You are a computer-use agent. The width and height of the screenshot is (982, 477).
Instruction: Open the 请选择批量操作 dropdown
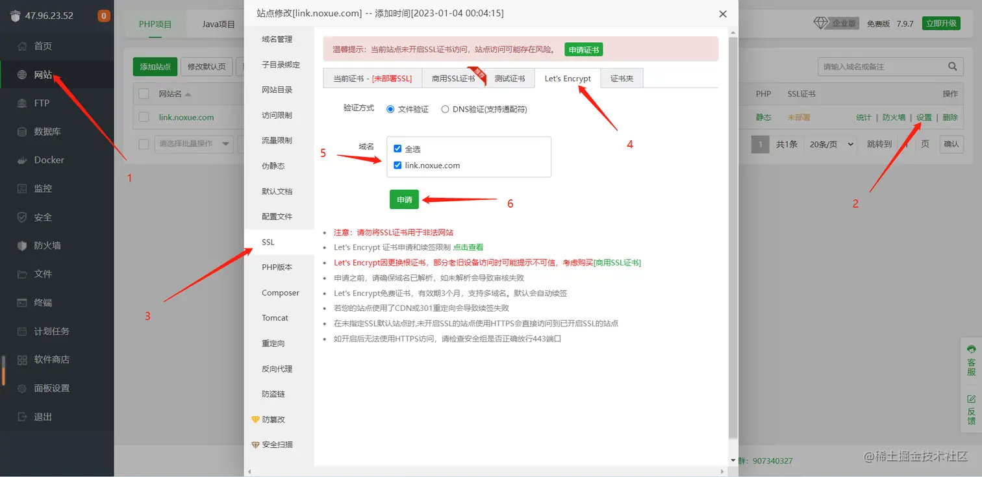tap(194, 144)
